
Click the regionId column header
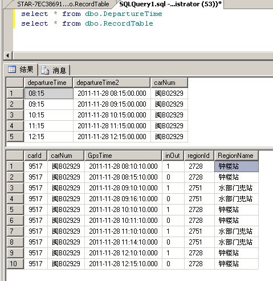click(199, 156)
